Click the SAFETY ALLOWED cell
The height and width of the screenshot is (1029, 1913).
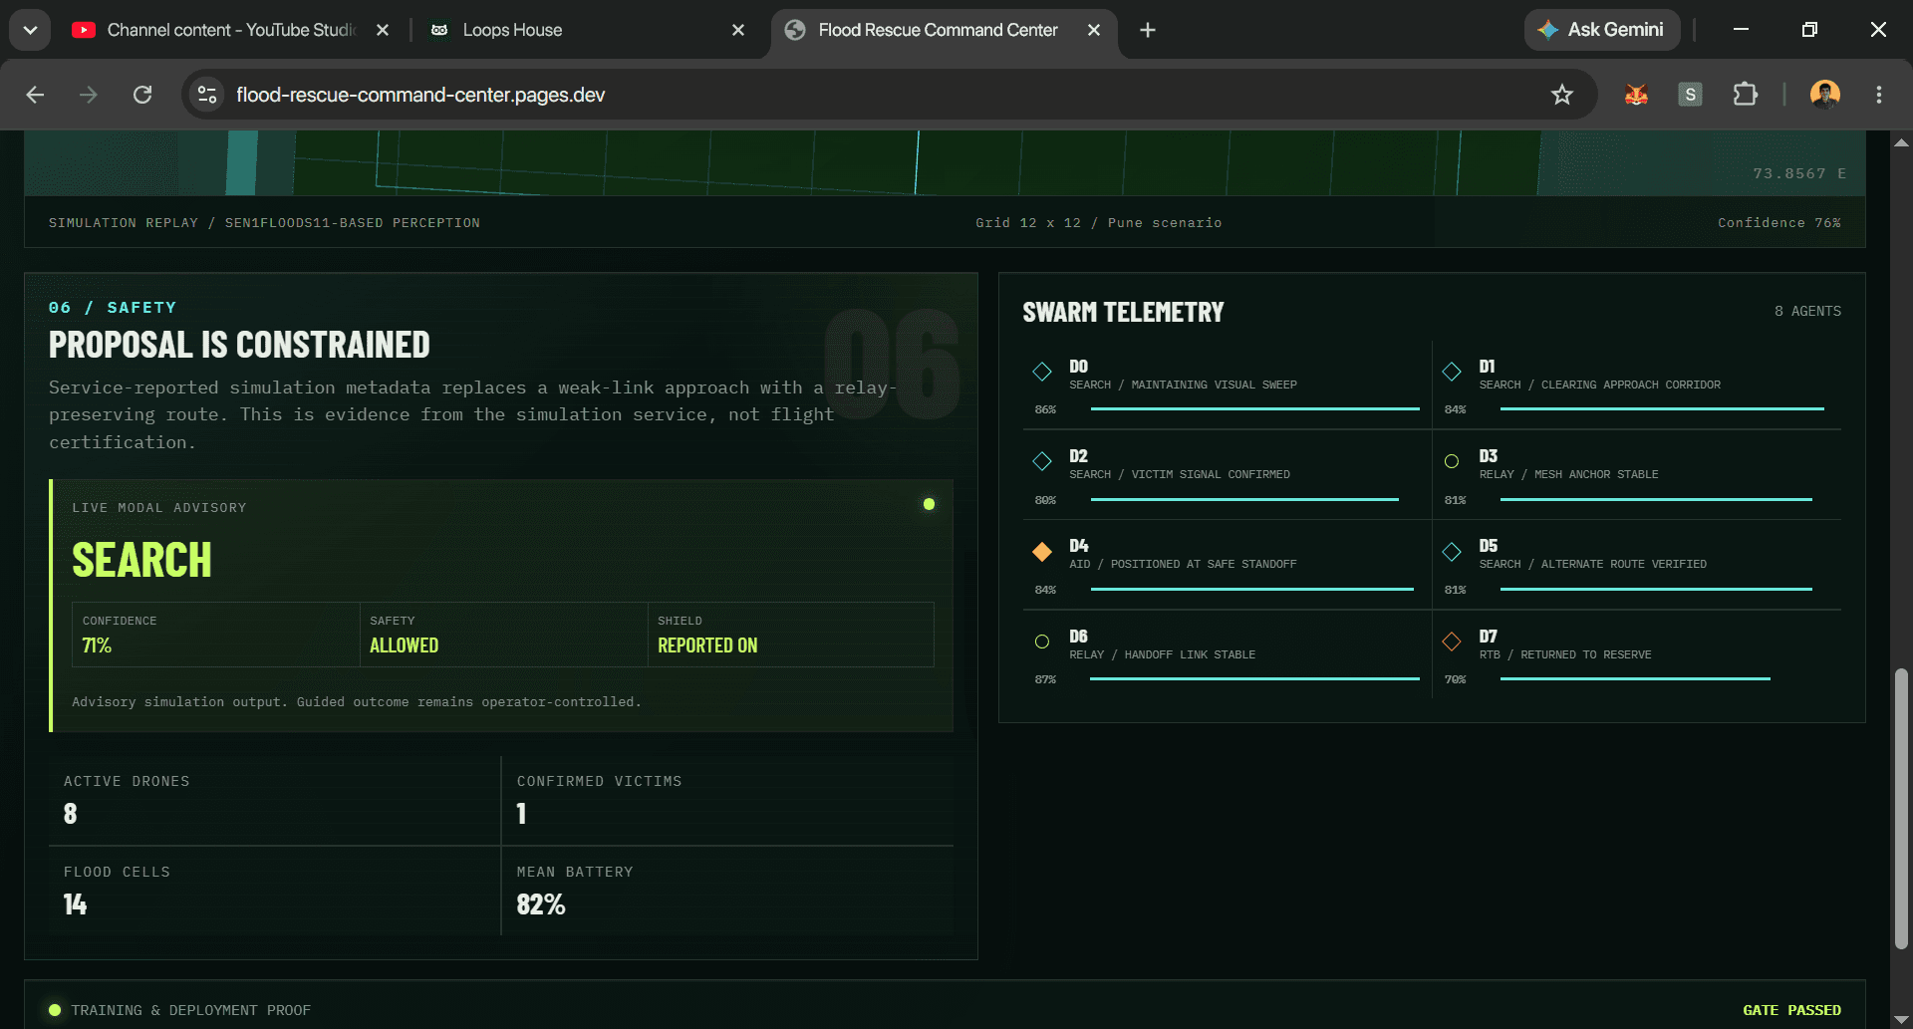[x=503, y=635]
